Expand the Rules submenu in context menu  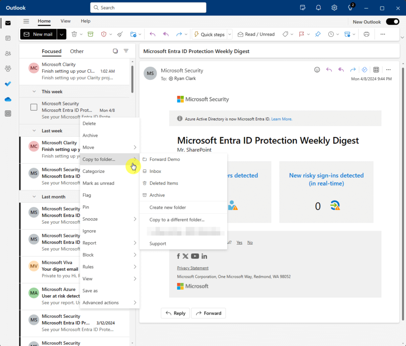point(110,267)
